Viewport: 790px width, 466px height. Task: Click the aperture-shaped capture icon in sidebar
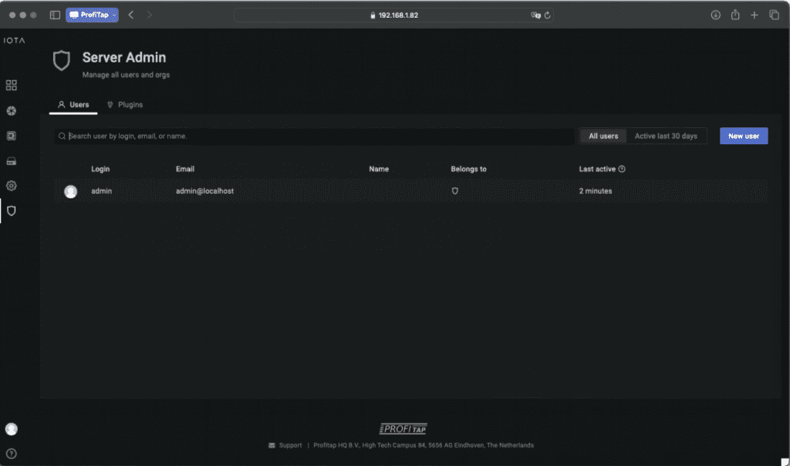click(x=12, y=111)
